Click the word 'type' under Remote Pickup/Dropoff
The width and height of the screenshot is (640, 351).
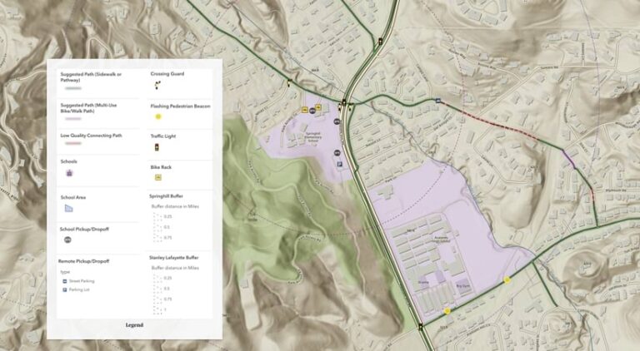click(65, 272)
